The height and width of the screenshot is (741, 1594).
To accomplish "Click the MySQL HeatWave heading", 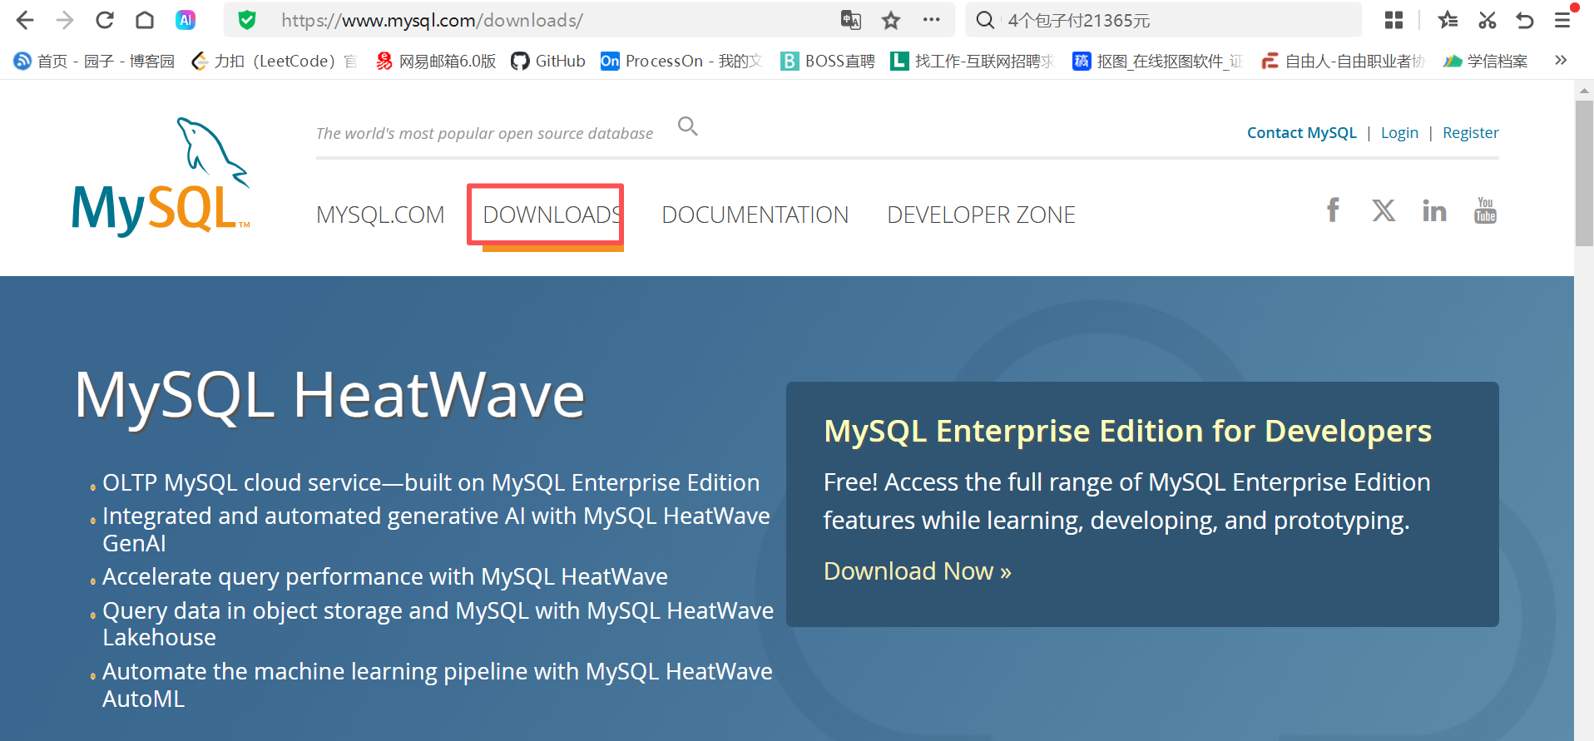I will (330, 394).
